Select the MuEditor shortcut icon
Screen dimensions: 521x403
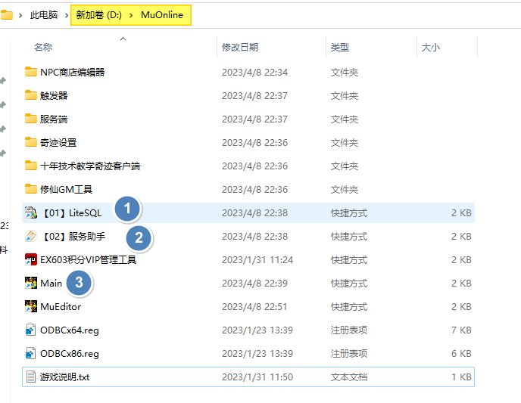[31, 306]
